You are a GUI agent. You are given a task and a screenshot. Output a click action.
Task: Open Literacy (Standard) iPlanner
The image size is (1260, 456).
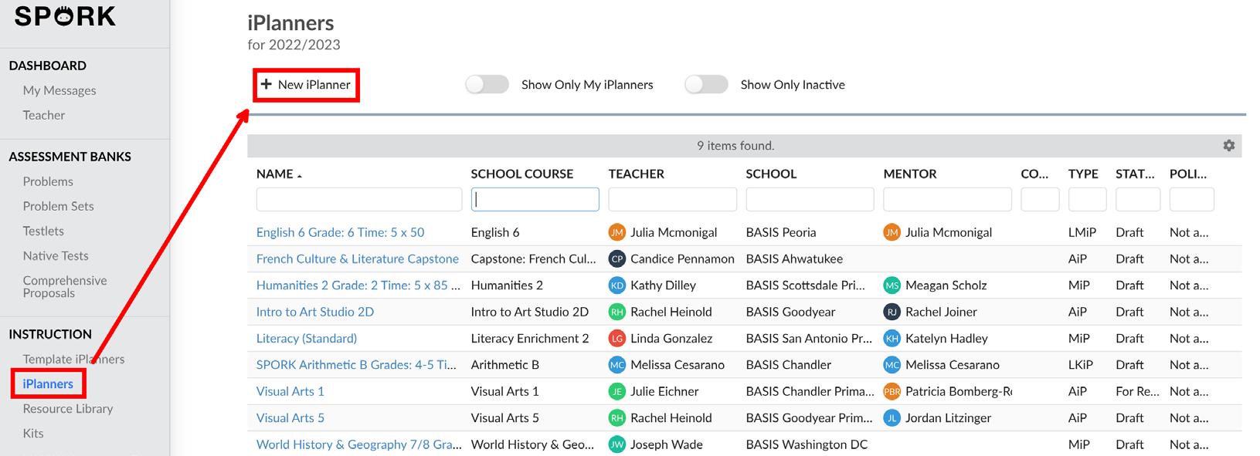click(x=307, y=339)
